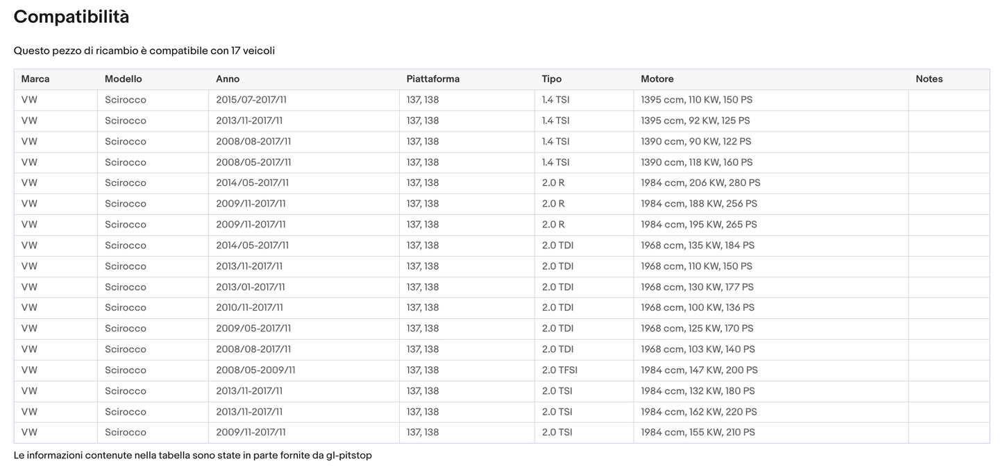Select the 1984 ccm, 155 KW engine cell
This screenshot has height=475, width=1003.
(x=698, y=433)
